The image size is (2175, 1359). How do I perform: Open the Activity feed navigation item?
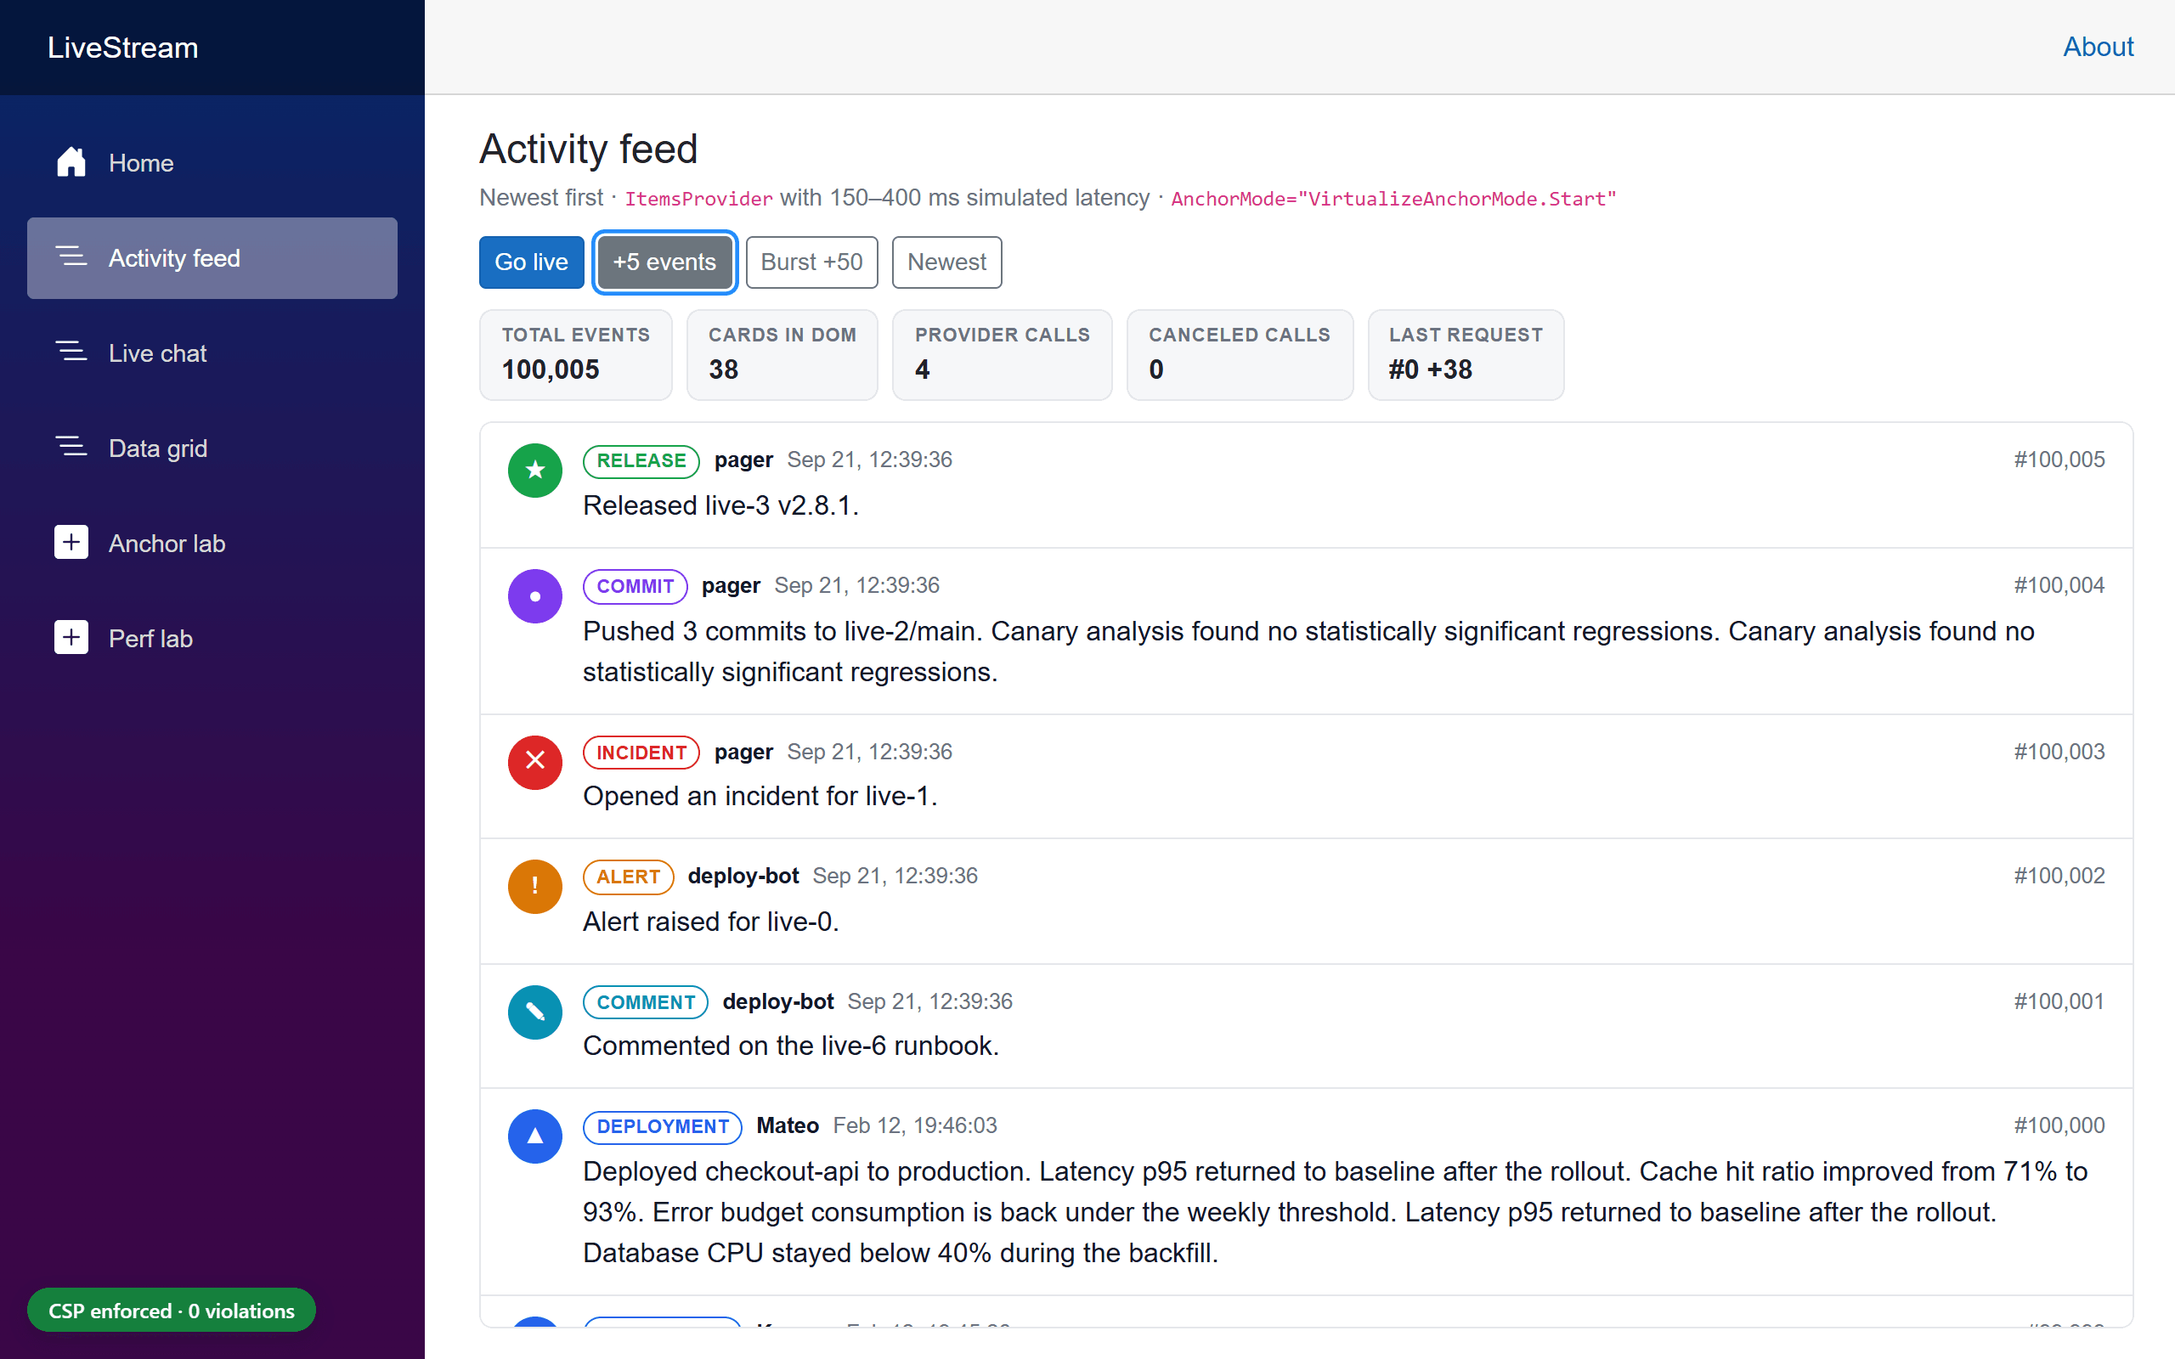click(x=212, y=258)
